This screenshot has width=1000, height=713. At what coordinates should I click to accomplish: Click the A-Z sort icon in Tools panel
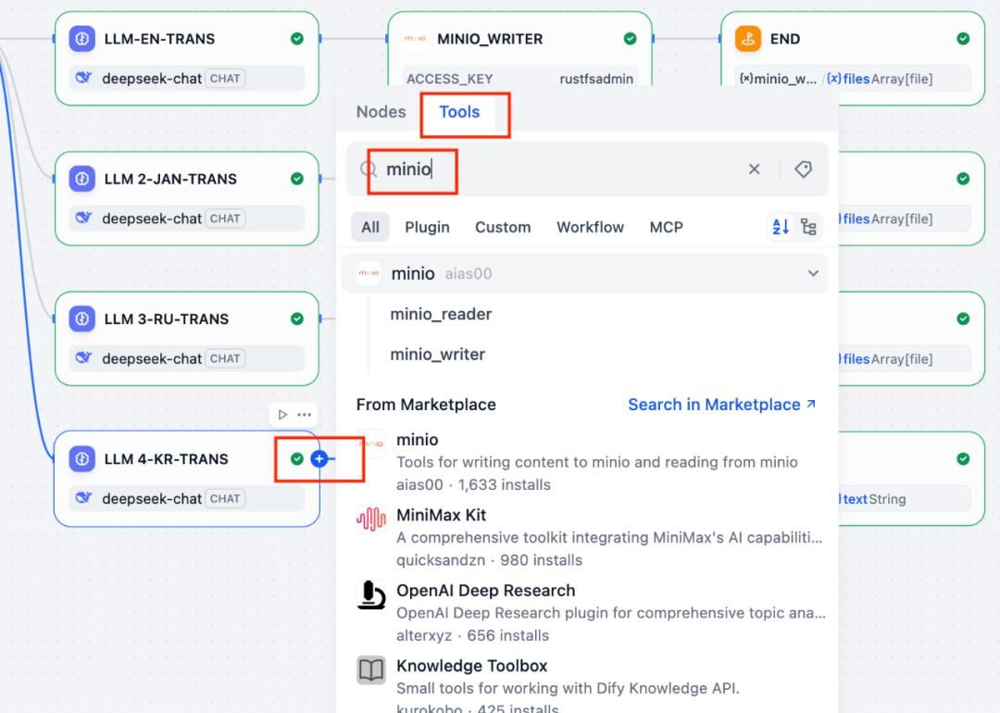[x=780, y=227]
